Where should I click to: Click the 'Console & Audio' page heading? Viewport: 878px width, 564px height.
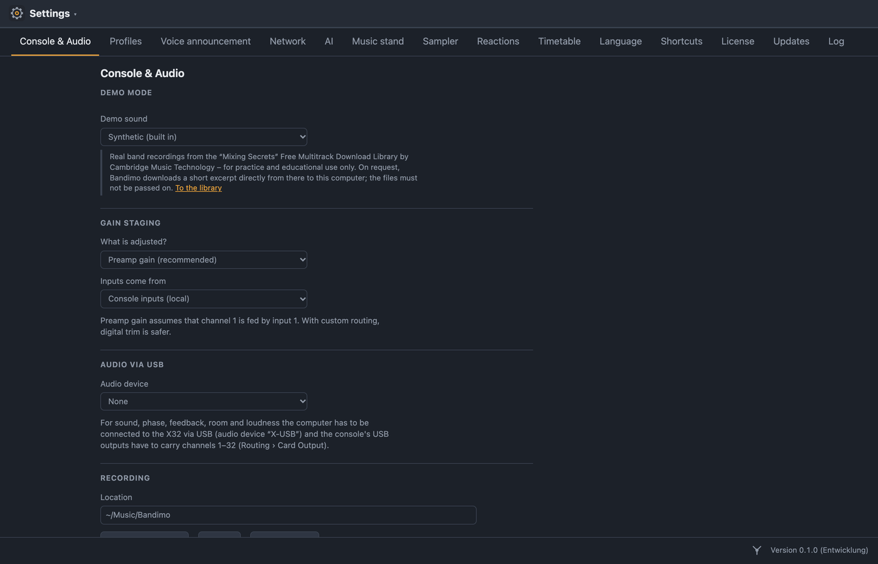pyautogui.click(x=142, y=73)
